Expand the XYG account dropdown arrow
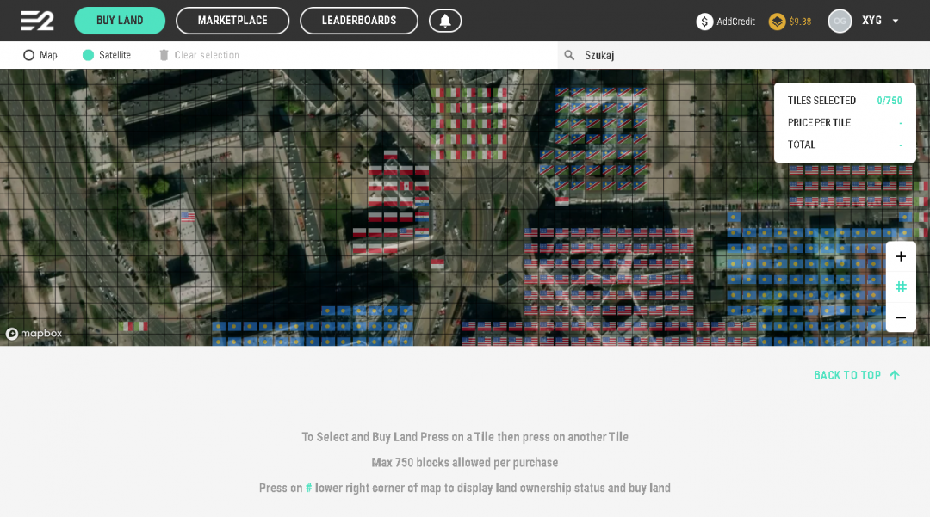This screenshot has height=517, width=930. (x=896, y=21)
